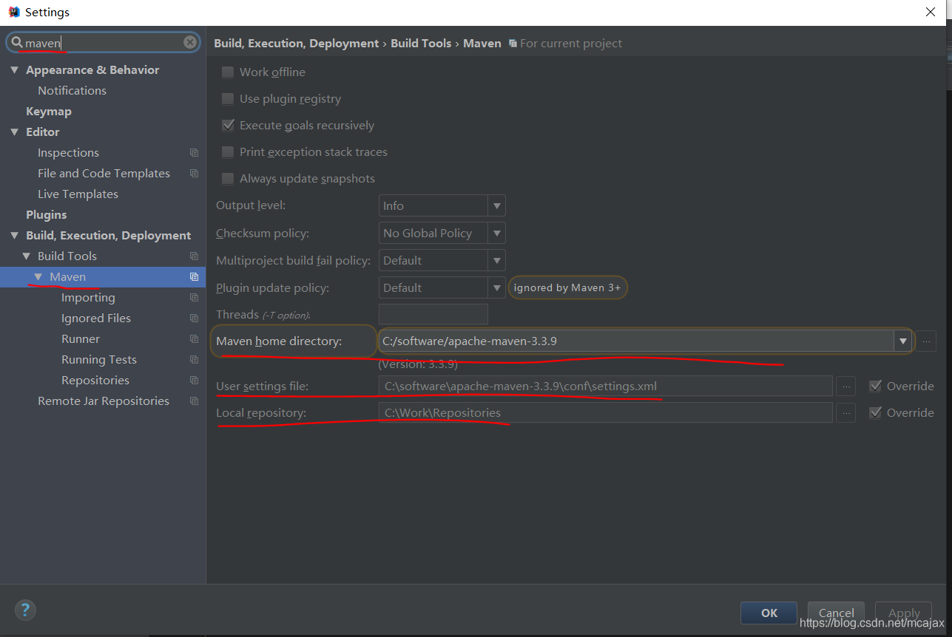The height and width of the screenshot is (637, 952).
Task: Browse for Maven home directory
Action: [x=926, y=341]
